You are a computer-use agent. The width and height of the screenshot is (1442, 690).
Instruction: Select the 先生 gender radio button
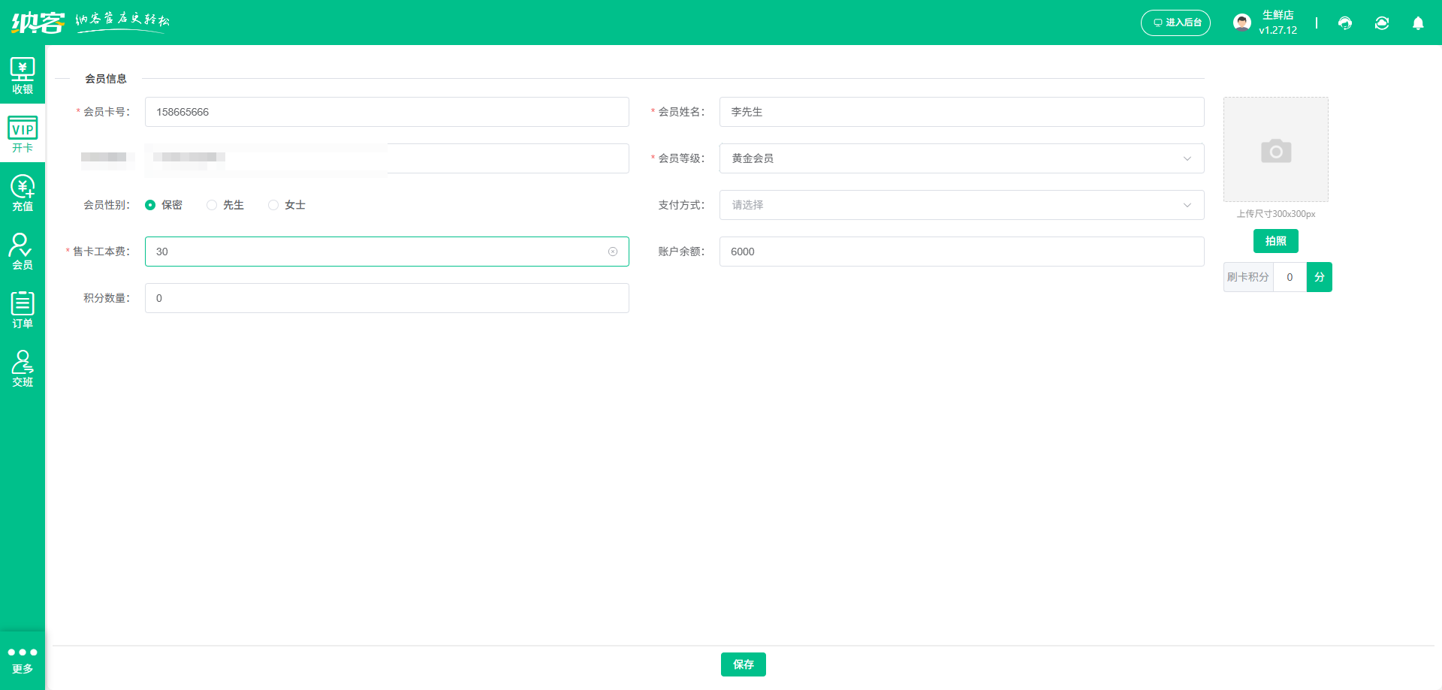pos(212,205)
